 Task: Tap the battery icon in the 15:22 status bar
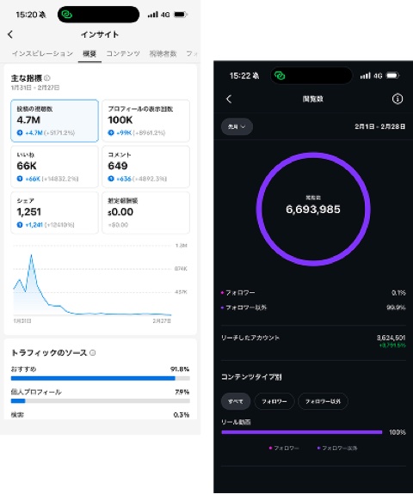pyautogui.click(x=393, y=76)
